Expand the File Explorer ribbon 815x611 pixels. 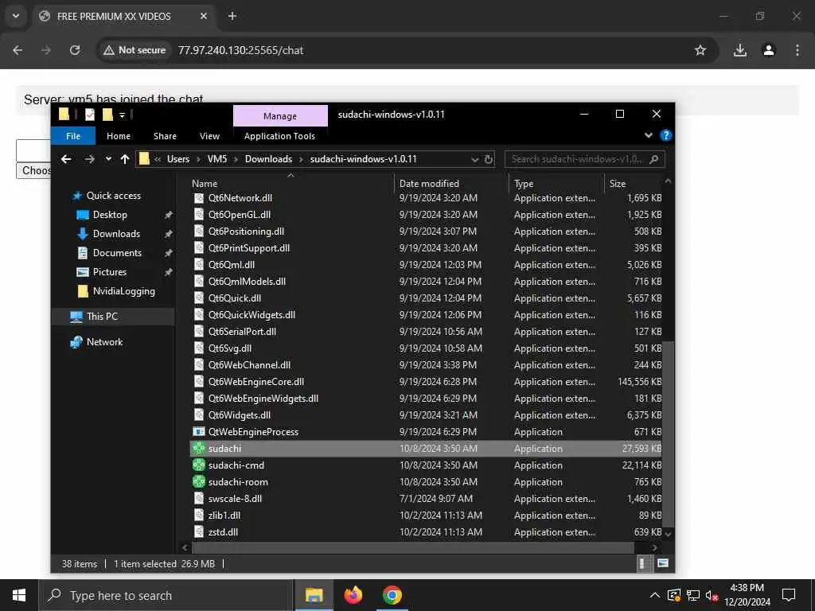649,135
